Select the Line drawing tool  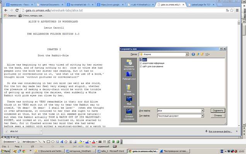39,142
